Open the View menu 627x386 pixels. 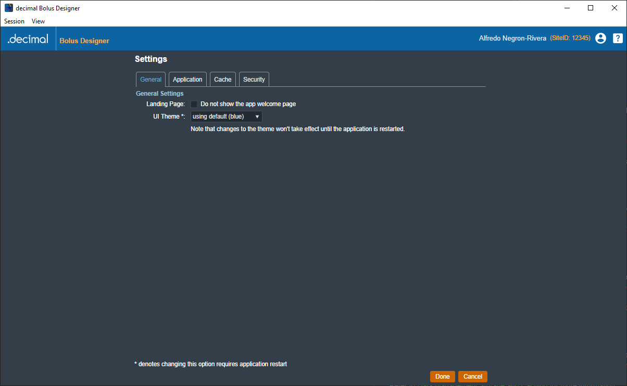click(38, 21)
